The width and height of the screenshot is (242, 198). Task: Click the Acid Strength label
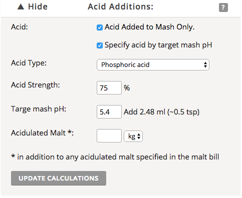tap(36, 85)
